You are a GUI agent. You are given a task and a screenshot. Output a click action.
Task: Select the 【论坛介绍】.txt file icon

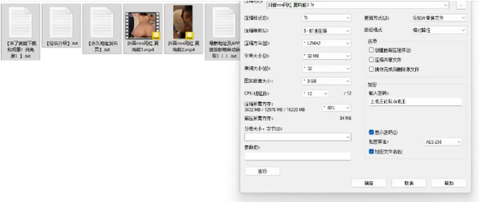(x=61, y=22)
